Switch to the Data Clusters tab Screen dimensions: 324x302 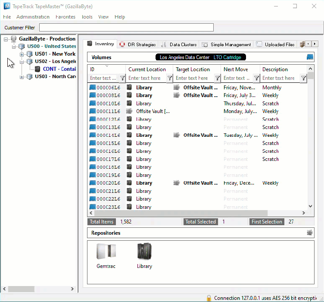tap(179, 44)
